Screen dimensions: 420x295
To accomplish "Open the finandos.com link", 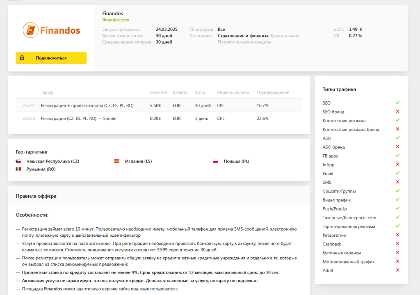I will pos(116,20).
